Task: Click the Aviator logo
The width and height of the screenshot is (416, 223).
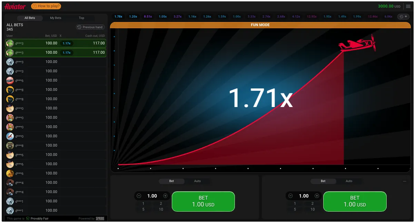Action: tap(15, 7)
